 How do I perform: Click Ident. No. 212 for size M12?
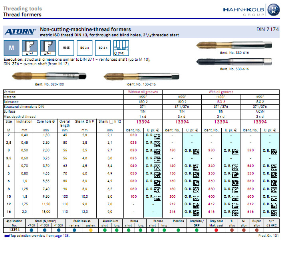(x=173, y=204)
